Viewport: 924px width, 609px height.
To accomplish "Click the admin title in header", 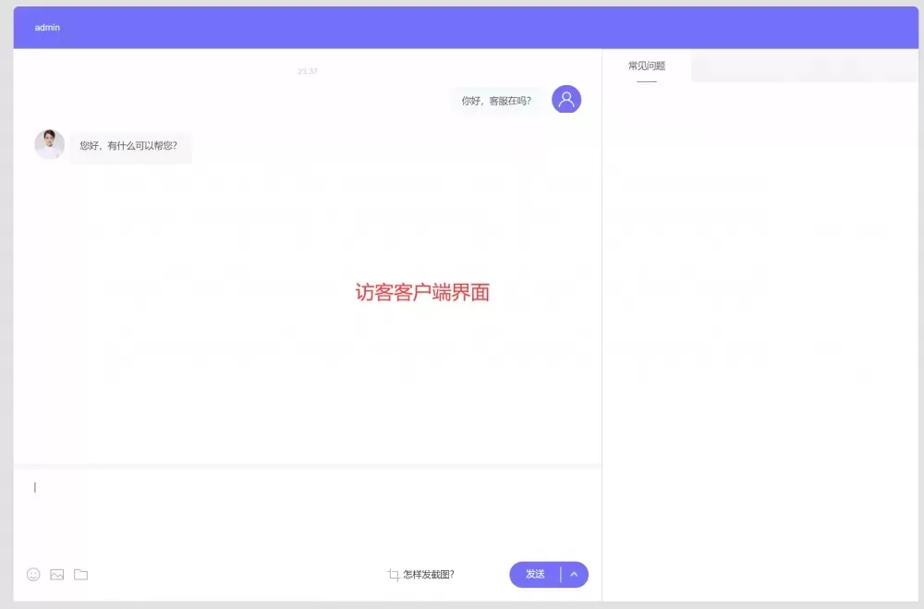I will tap(47, 28).
